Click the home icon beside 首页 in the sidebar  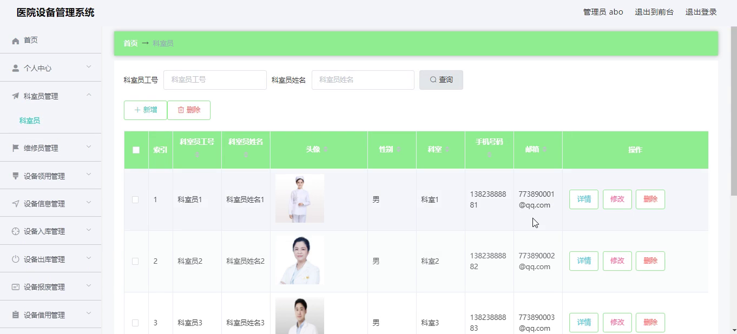[x=16, y=41]
